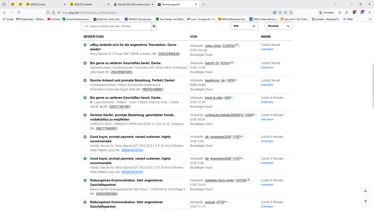The height and width of the screenshot is (210, 374).
Task: Close the WEB.DE FreeMail tab
Action: coord(108,4)
